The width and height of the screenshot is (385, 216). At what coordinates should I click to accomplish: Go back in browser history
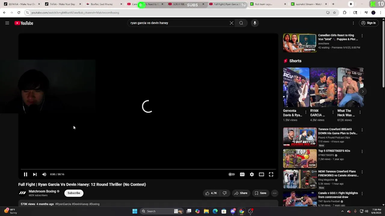(x=4, y=13)
